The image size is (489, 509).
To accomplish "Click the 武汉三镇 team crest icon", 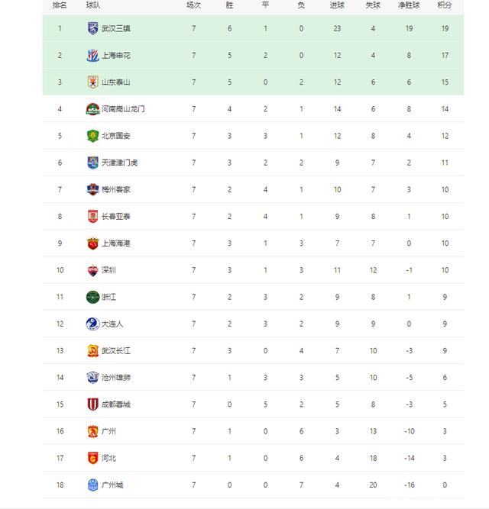I will (92, 28).
